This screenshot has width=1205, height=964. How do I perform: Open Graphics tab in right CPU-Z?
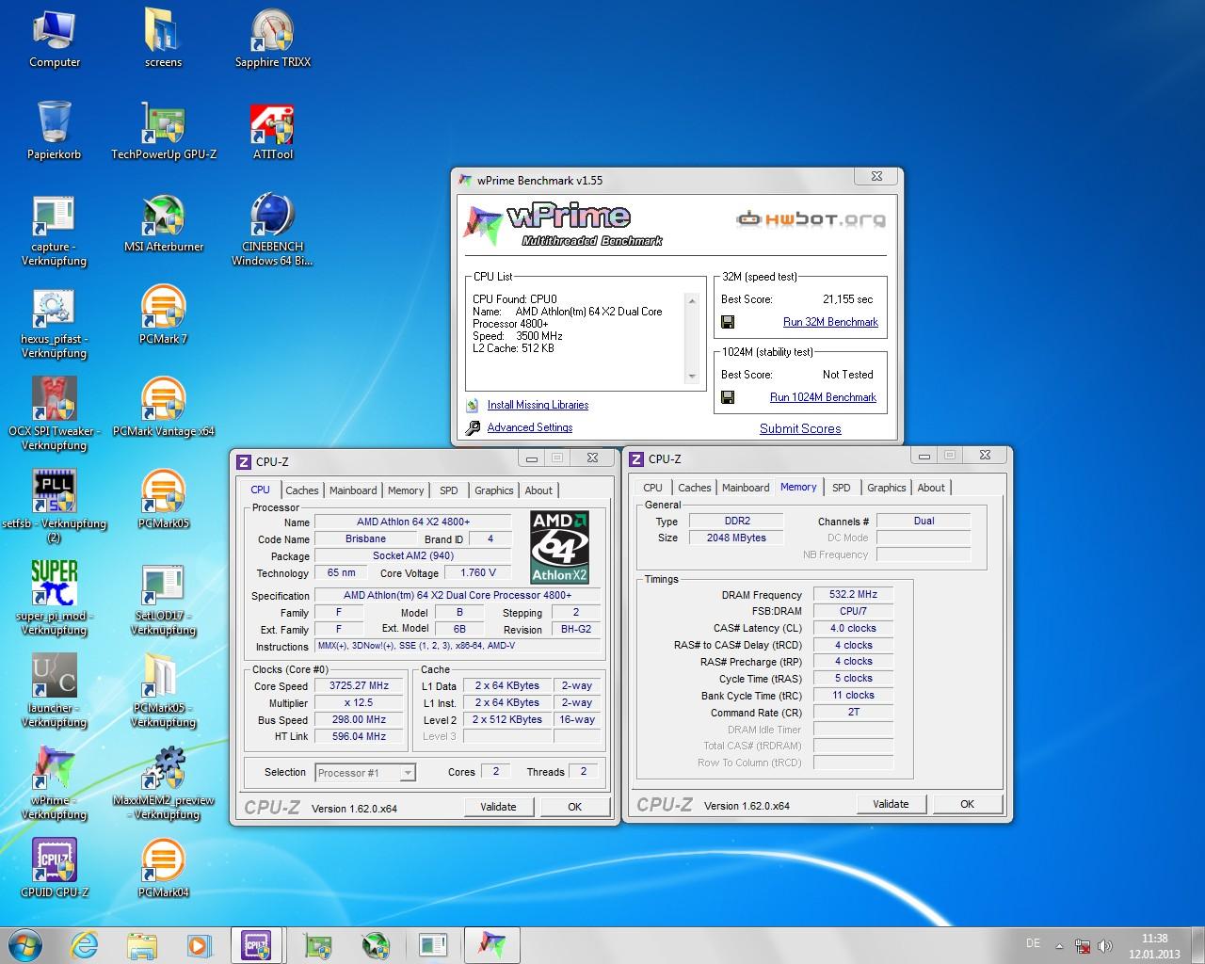coord(887,488)
